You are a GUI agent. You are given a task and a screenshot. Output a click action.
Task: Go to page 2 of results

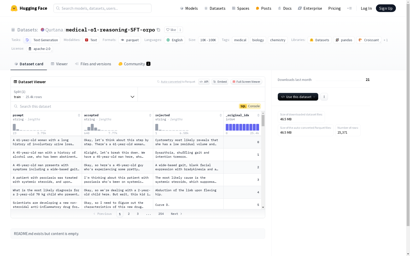[129, 214]
